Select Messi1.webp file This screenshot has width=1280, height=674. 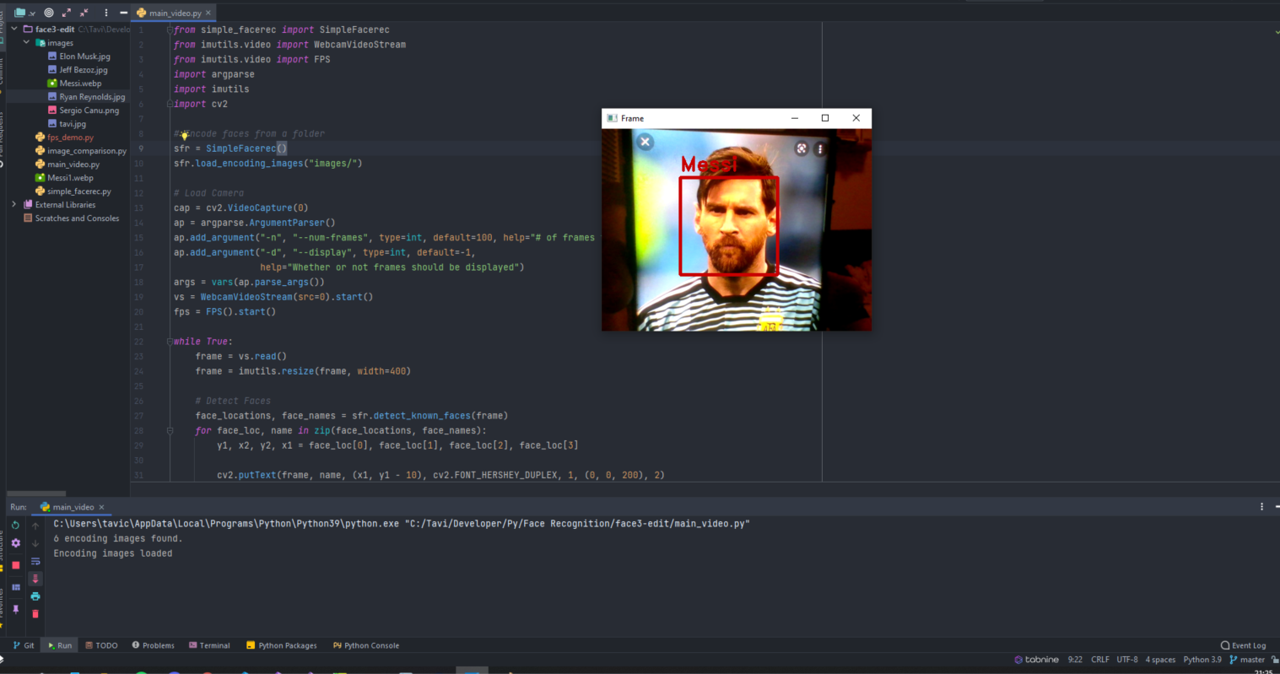pos(64,178)
